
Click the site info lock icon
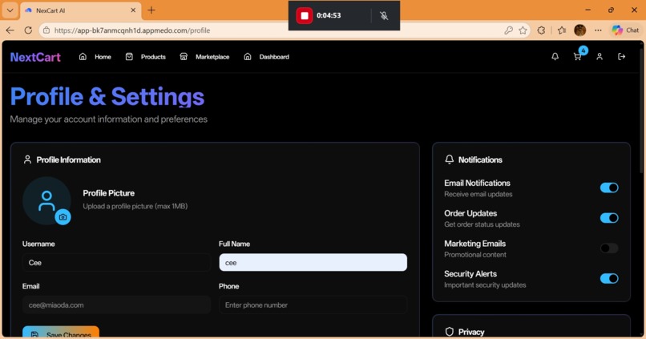pos(46,30)
